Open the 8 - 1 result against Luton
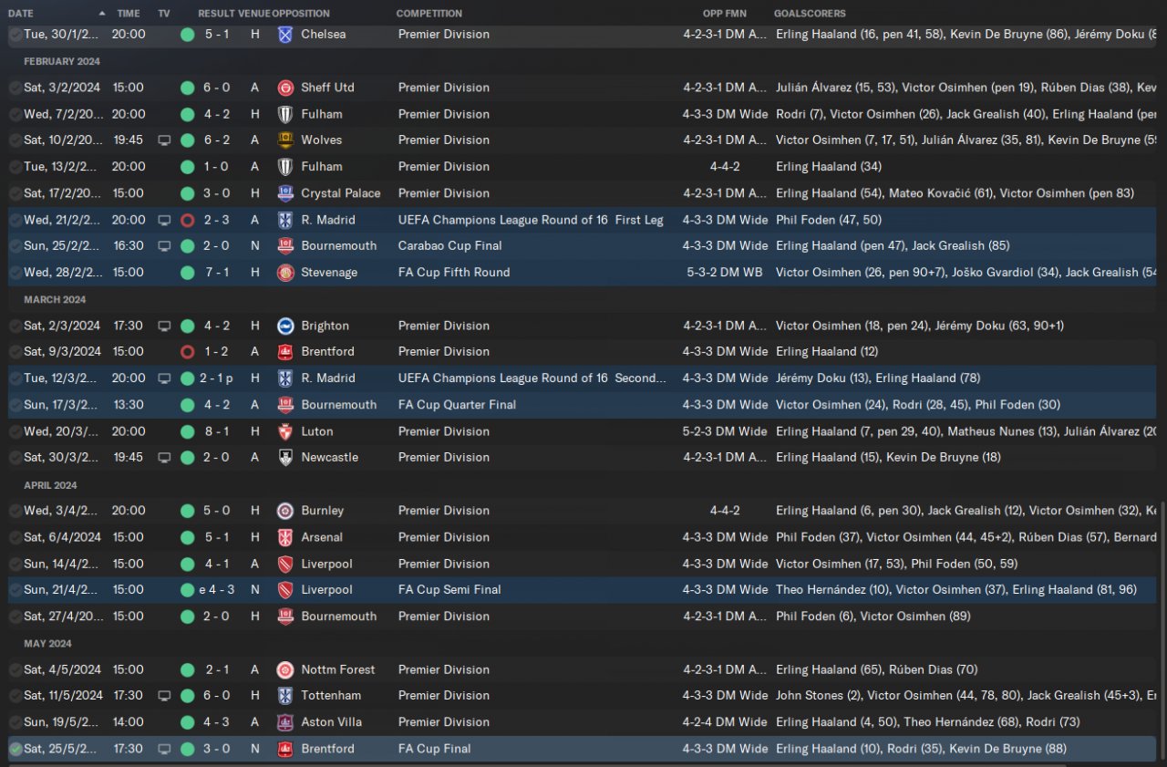1167x767 pixels. [217, 431]
